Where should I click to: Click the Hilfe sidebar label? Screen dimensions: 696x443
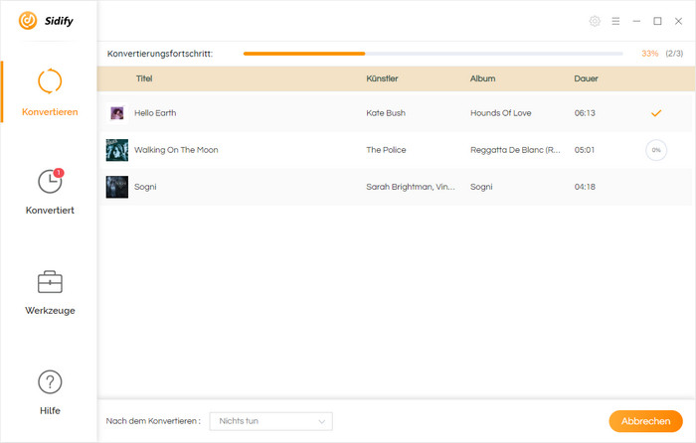tap(50, 410)
